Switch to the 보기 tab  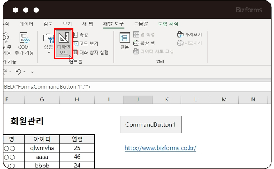(x=67, y=24)
